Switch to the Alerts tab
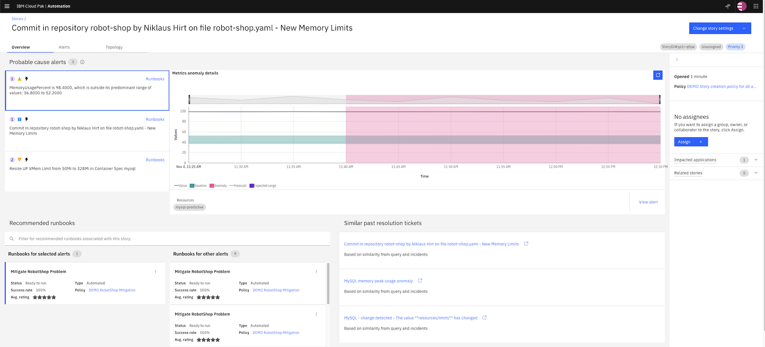The height and width of the screenshot is (347, 765). tap(64, 47)
